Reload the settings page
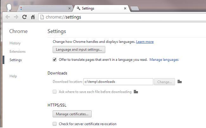 coord(24,17)
